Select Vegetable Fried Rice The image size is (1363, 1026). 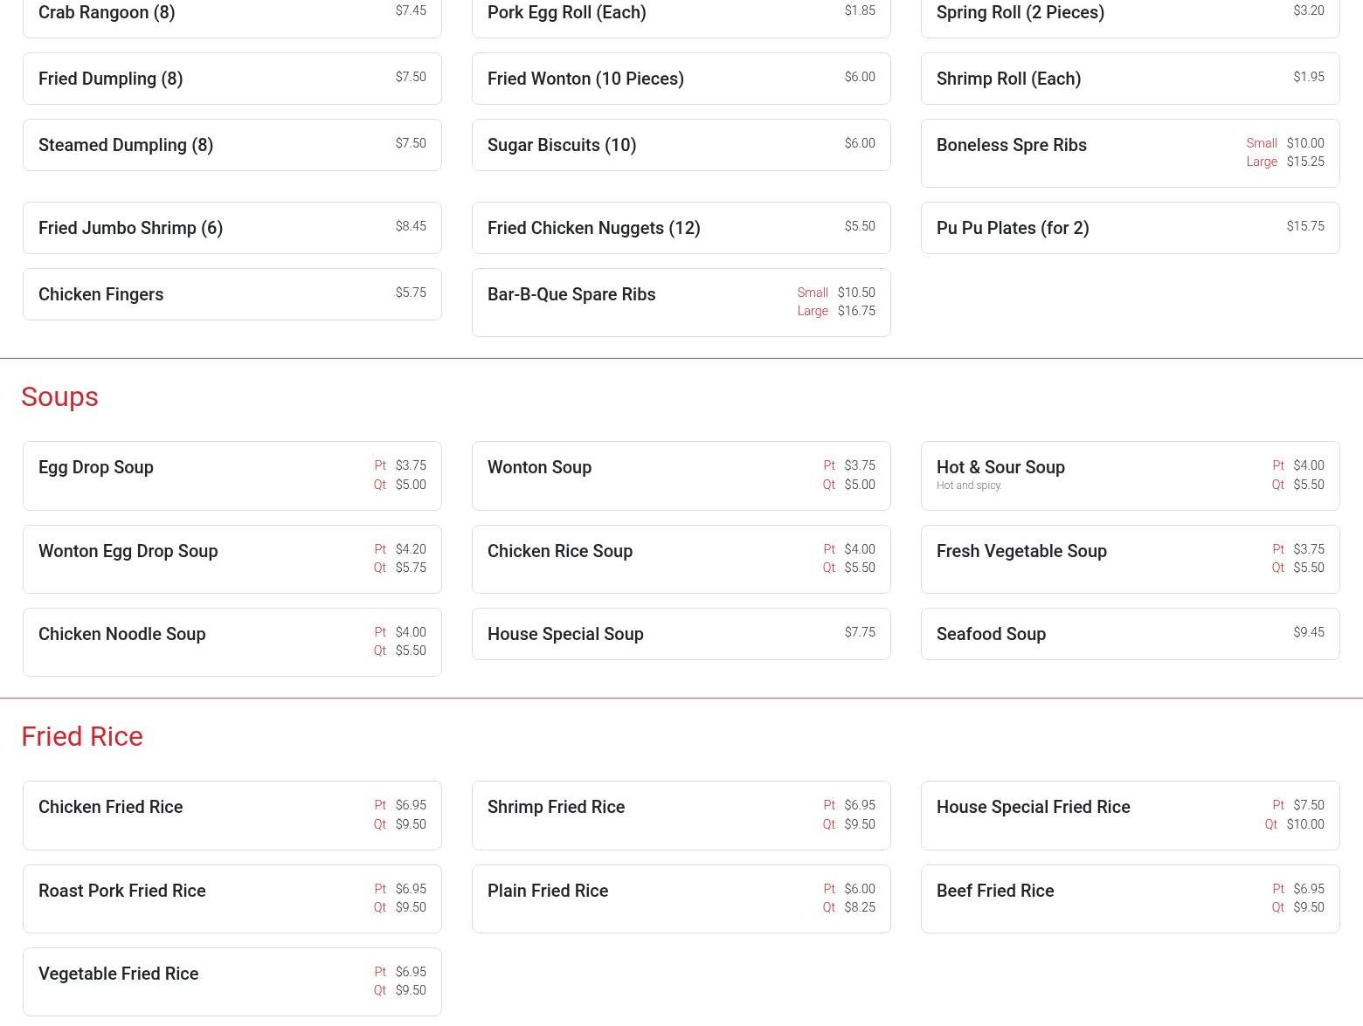[x=232, y=982]
